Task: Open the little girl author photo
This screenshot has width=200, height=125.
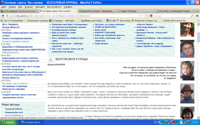Action: (187, 71)
